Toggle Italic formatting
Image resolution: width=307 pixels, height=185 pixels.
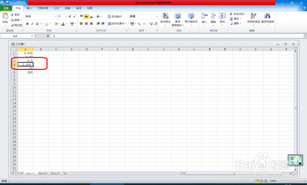pyautogui.click(x=32, y=24)
